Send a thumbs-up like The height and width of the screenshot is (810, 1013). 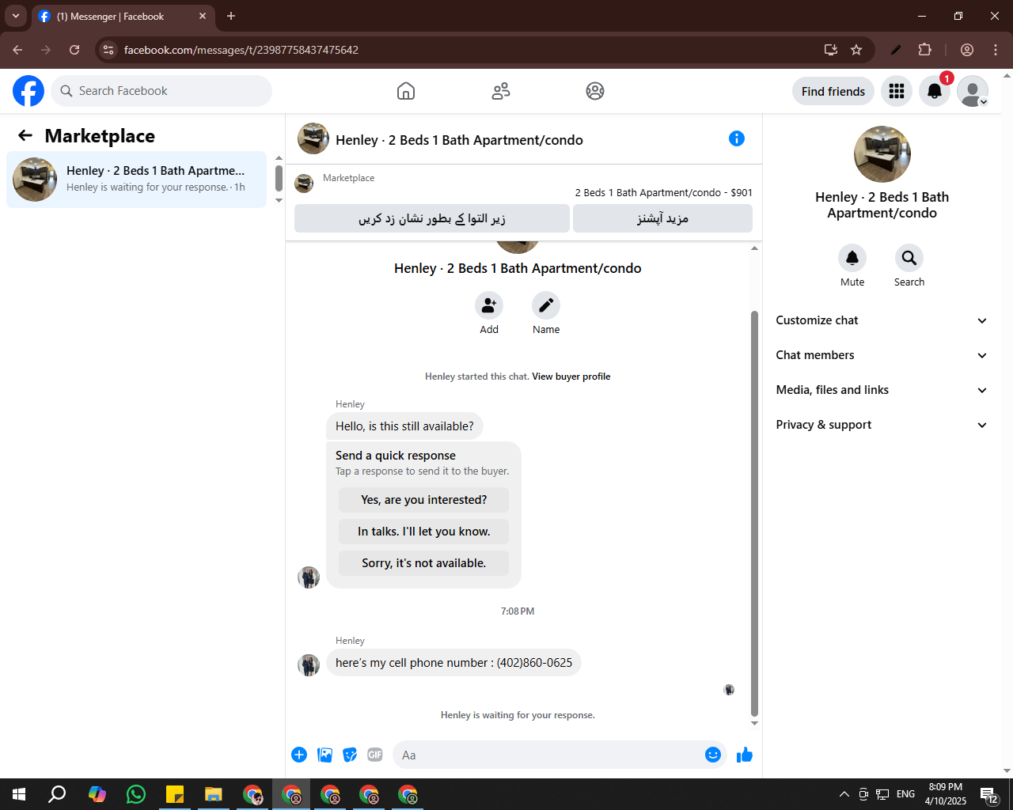745,755
